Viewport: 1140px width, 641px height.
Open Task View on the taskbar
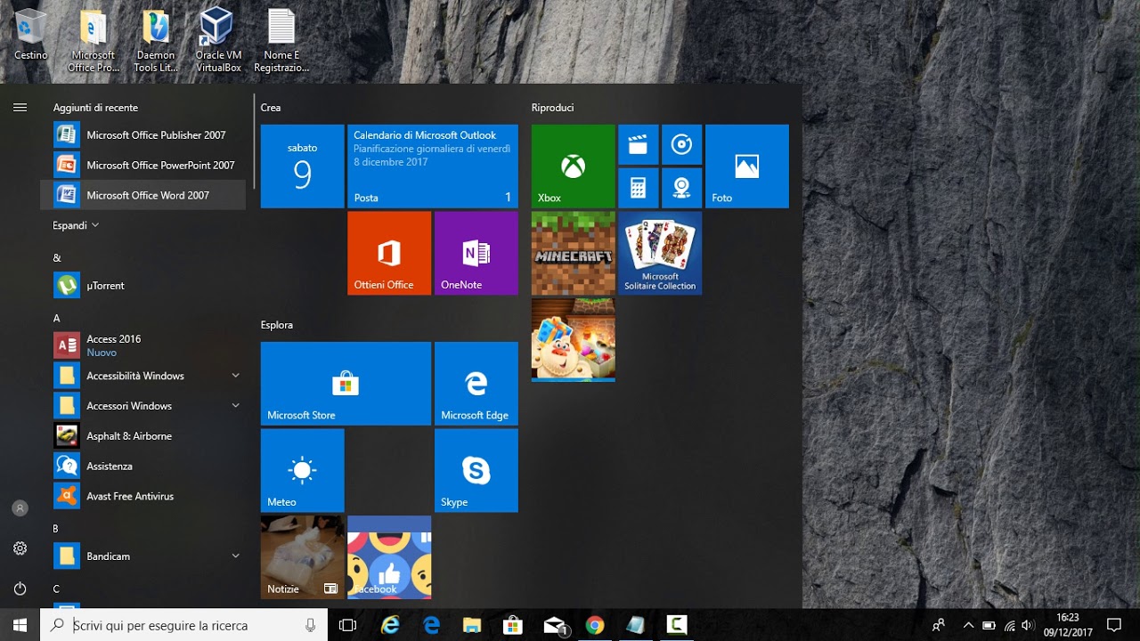(x=348, y=625)
